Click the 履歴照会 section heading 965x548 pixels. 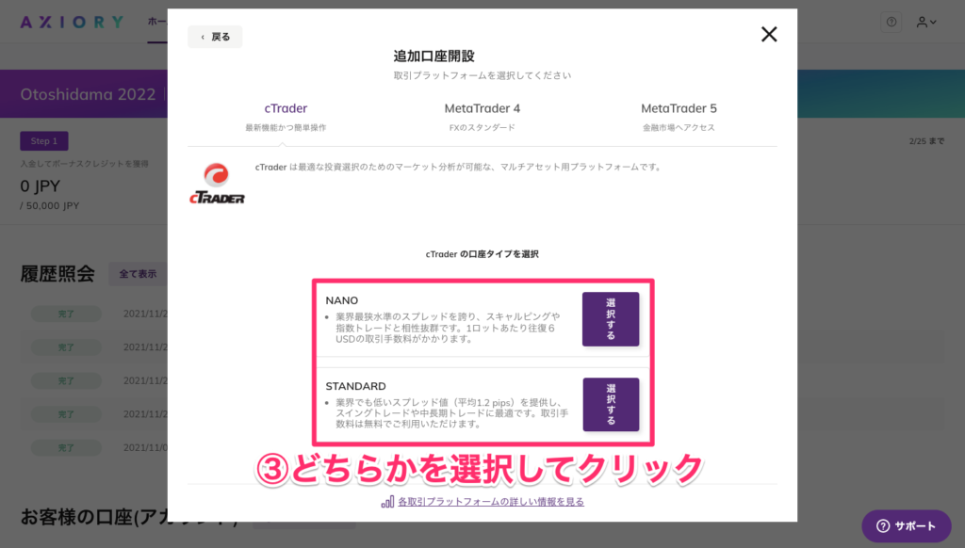[x=57, y=274]
